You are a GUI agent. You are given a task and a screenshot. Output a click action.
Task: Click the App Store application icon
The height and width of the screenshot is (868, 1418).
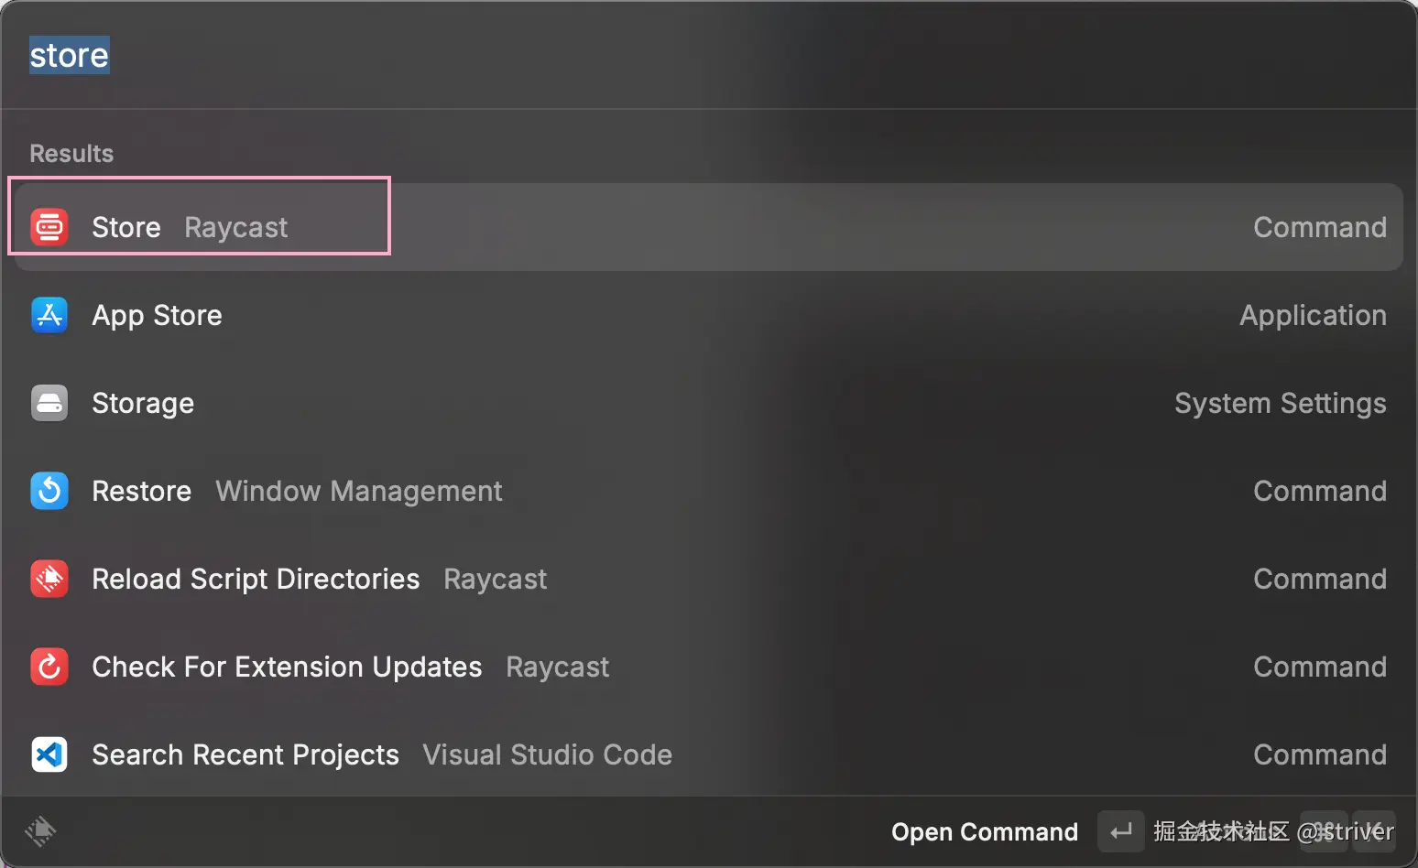(x=49, y=315)
